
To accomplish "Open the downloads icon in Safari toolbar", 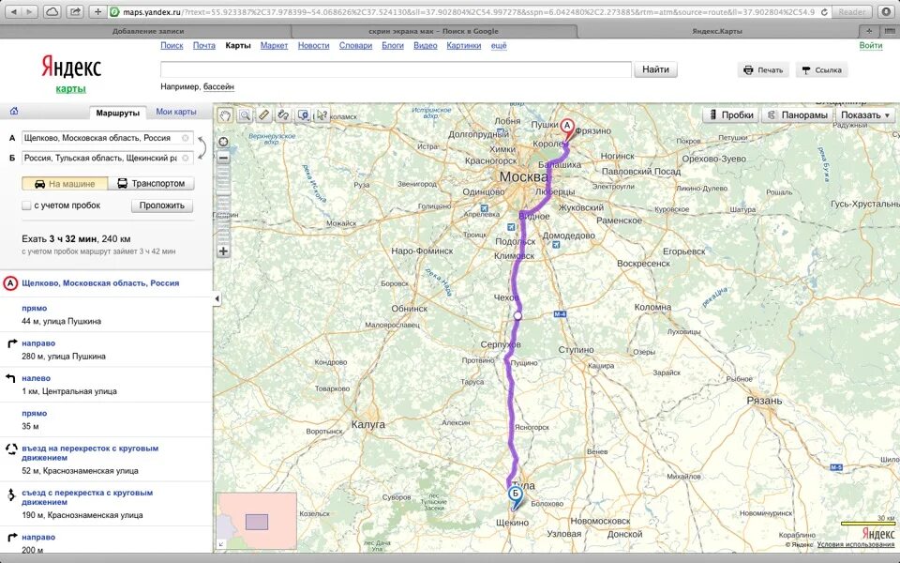I will [x=887, y=11].
